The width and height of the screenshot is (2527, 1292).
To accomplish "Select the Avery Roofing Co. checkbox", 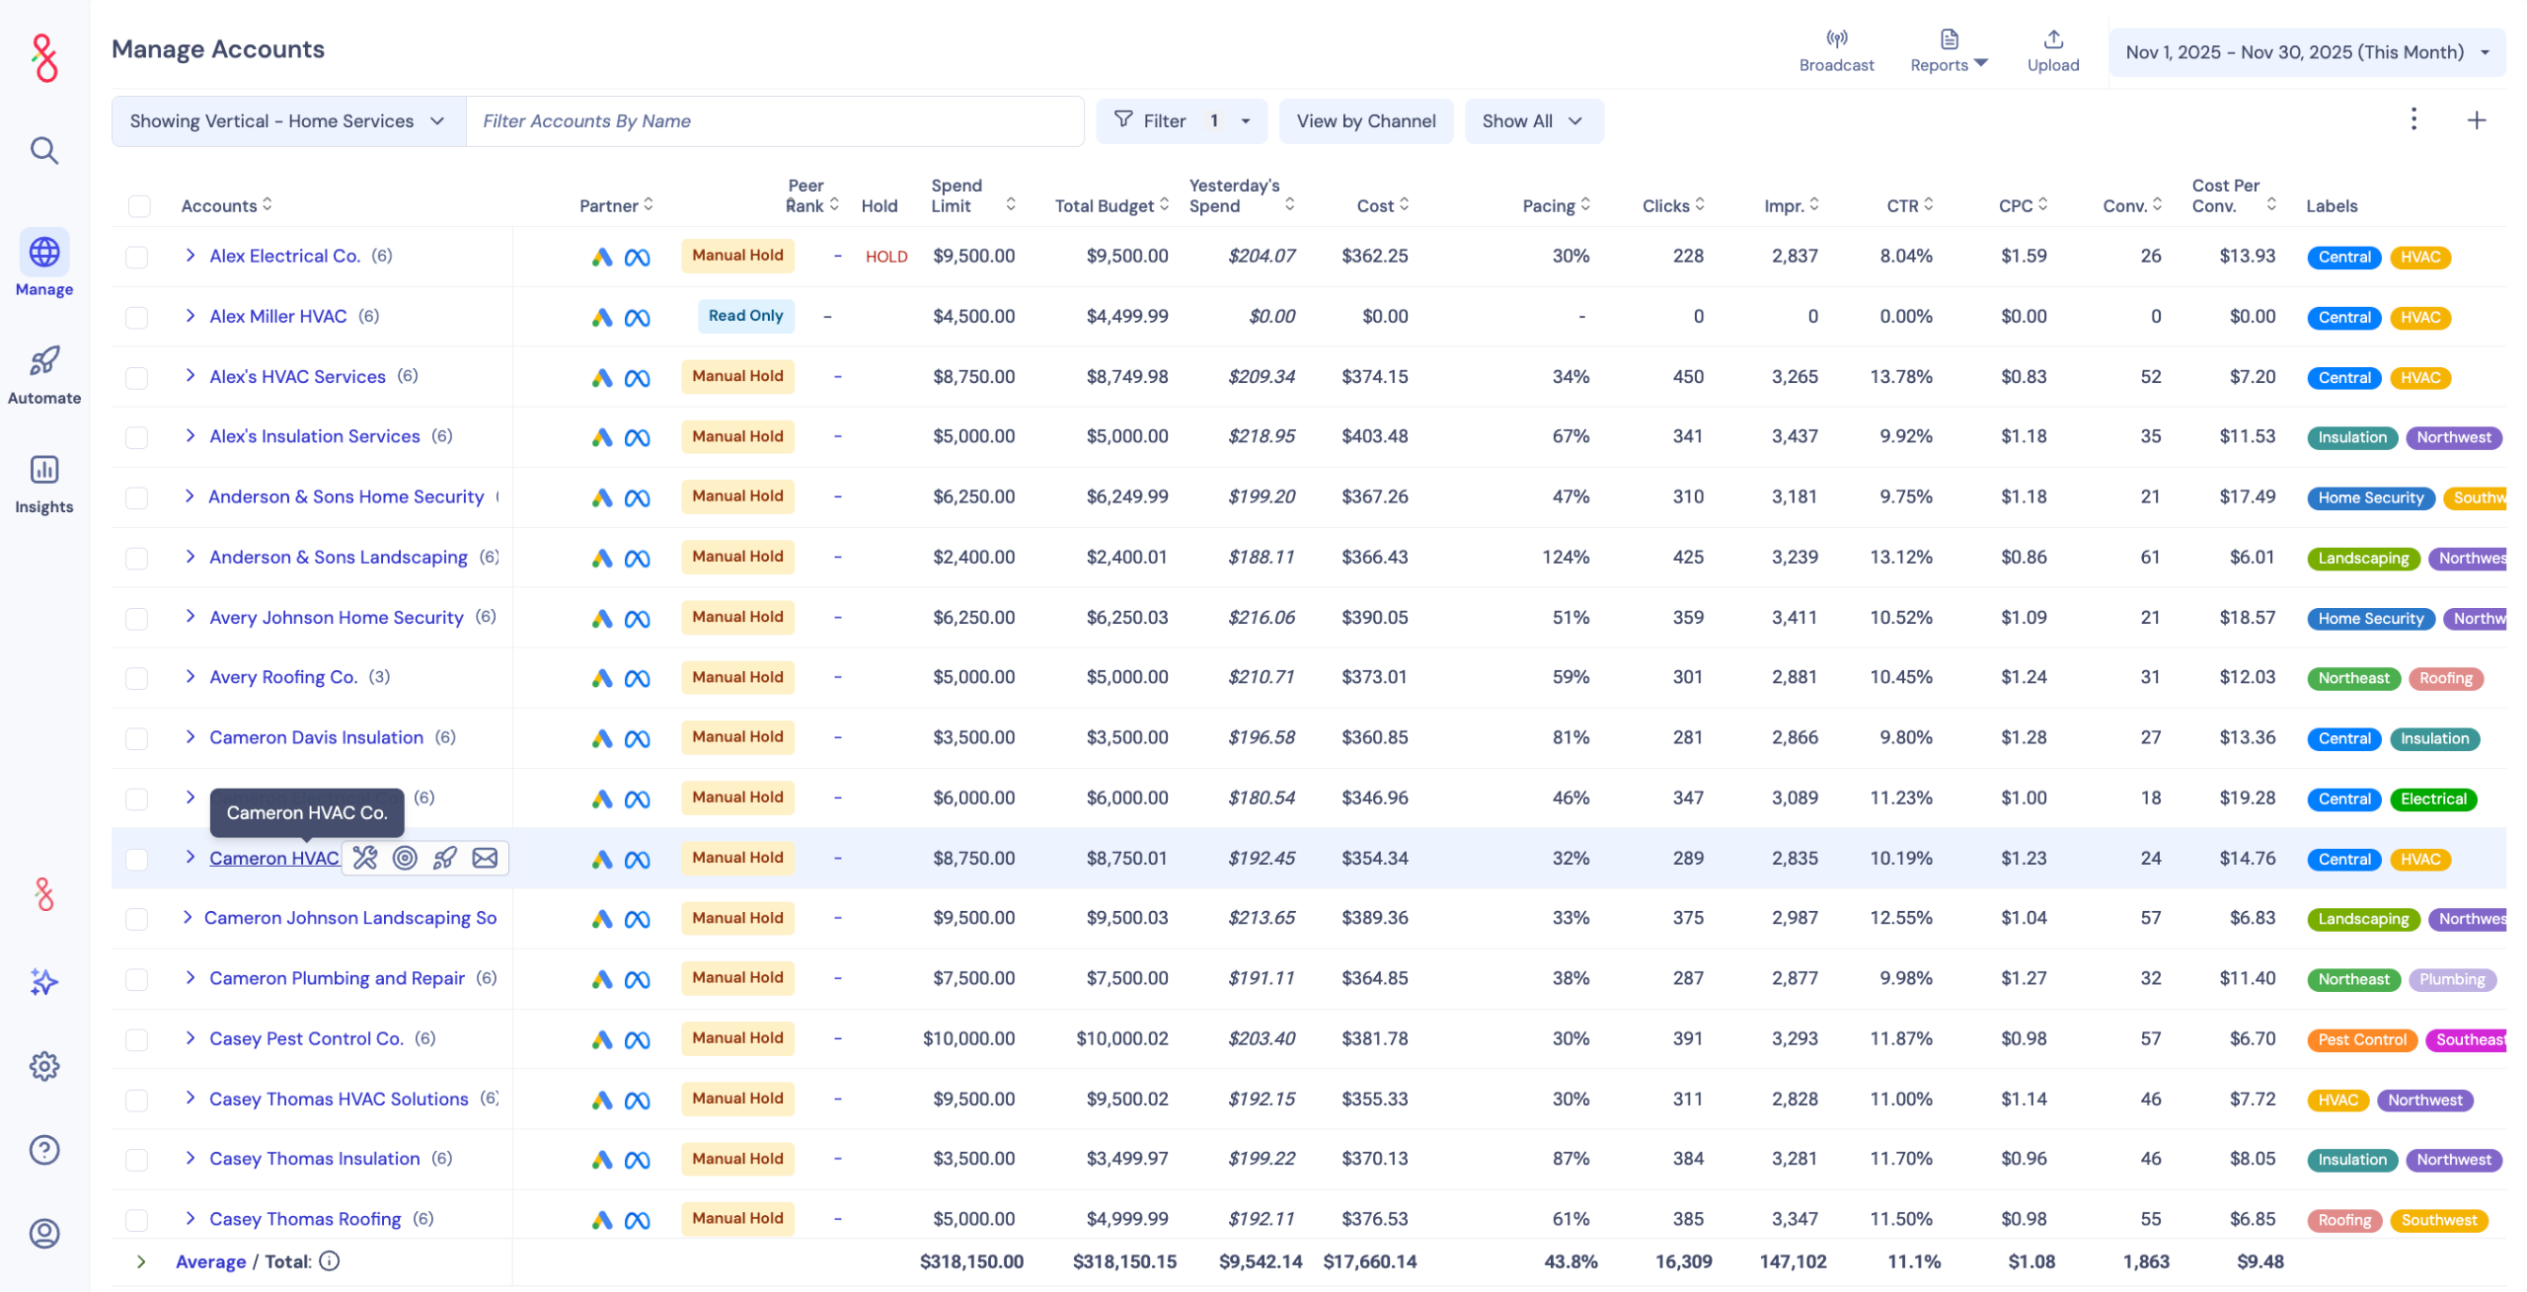I will 137,678.
